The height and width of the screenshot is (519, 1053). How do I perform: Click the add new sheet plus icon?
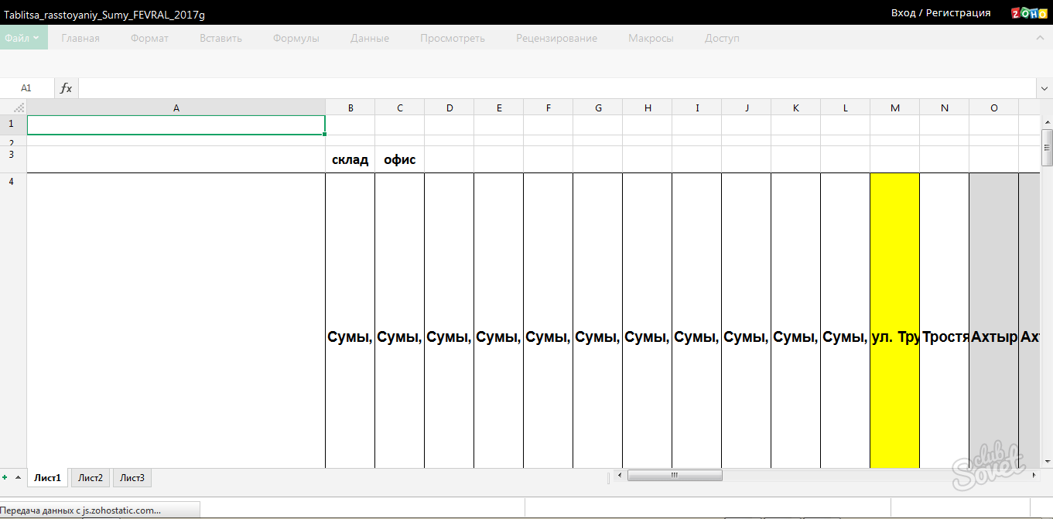point(5,477)
